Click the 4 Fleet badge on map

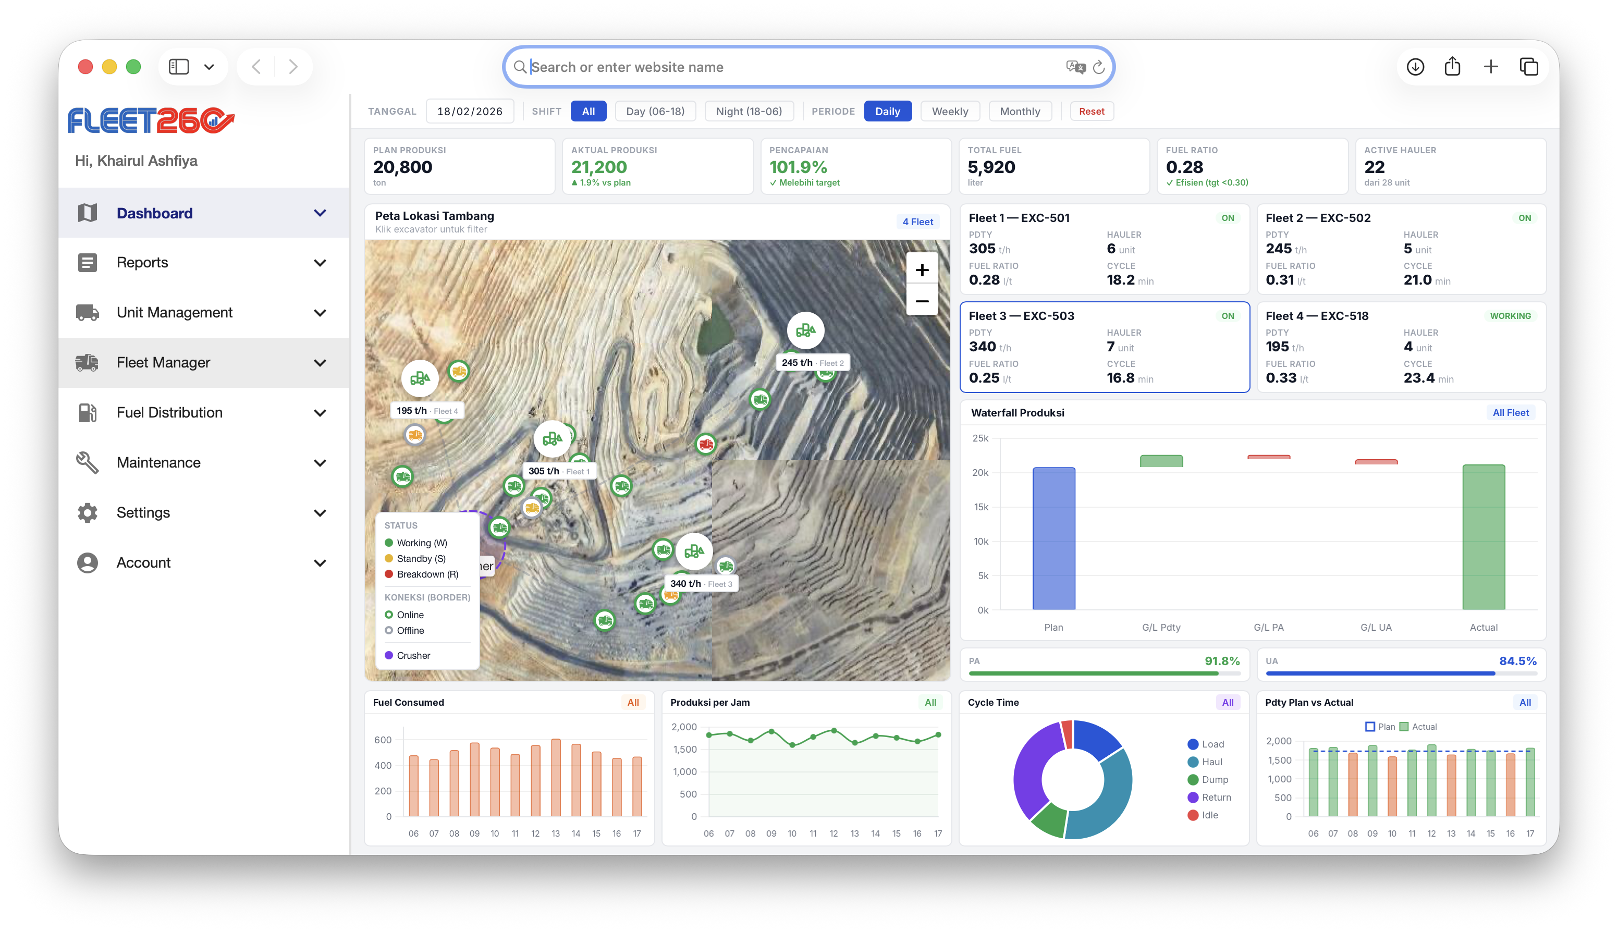click(x=917, y=222)
